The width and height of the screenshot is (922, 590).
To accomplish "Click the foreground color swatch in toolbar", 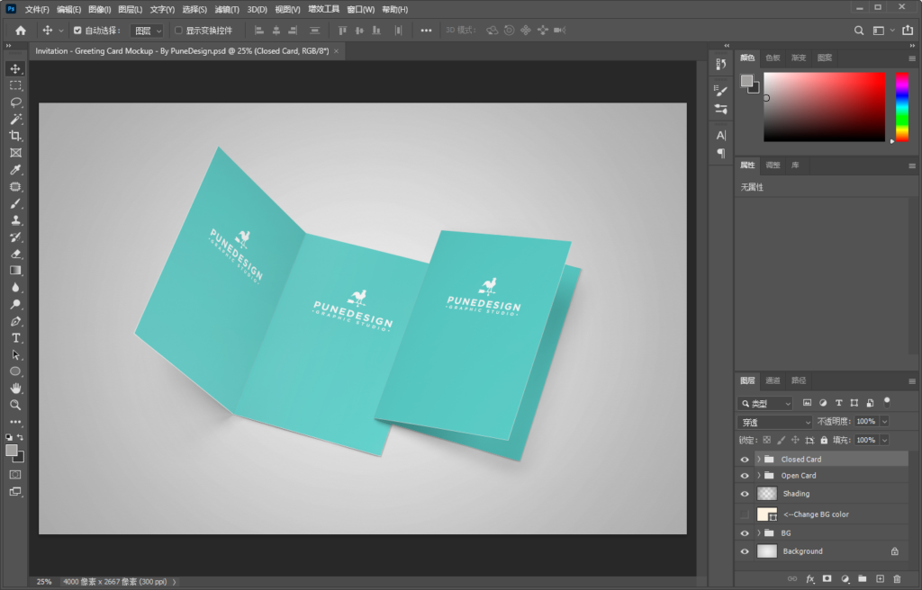I will click(x=11, y=451).
